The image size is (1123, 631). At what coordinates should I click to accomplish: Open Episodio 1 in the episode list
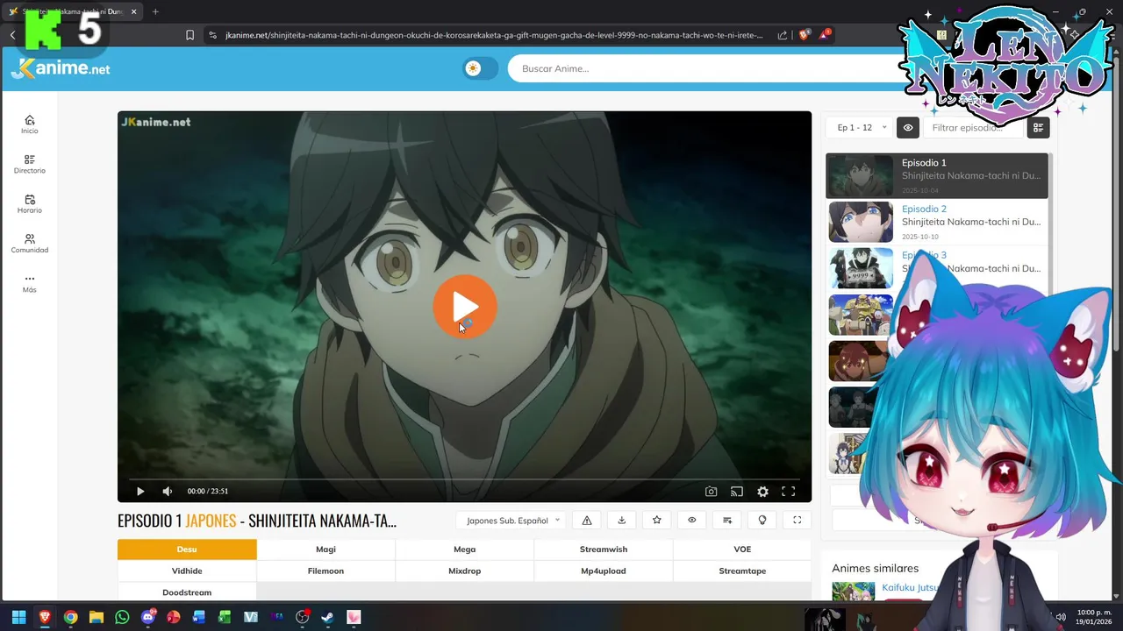coord(937,175)
